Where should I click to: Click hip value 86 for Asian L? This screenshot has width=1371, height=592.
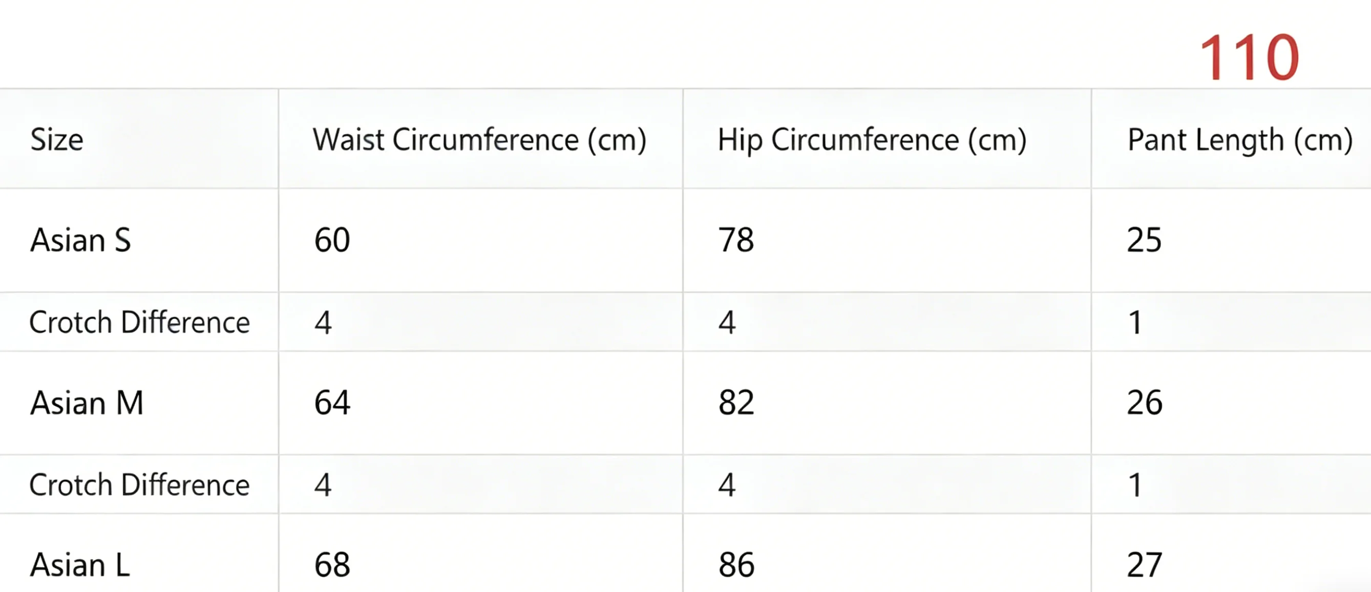click(736, 565)
